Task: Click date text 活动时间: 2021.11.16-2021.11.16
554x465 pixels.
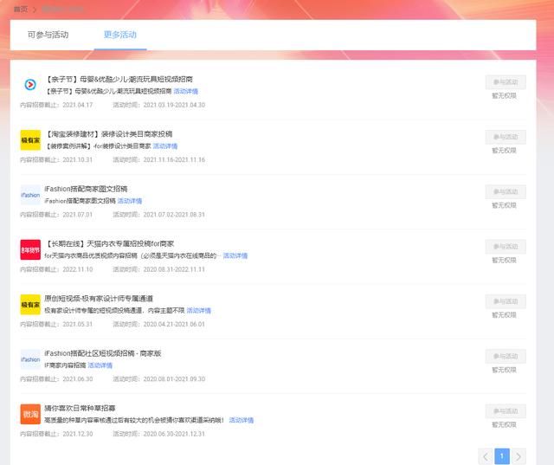Action: (x=159, y=159)
